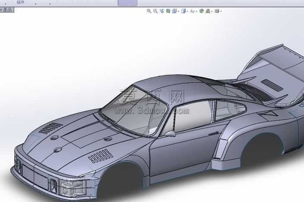Click the Apply Scene icon
304x202 pixels.
(x=208, y=11)
